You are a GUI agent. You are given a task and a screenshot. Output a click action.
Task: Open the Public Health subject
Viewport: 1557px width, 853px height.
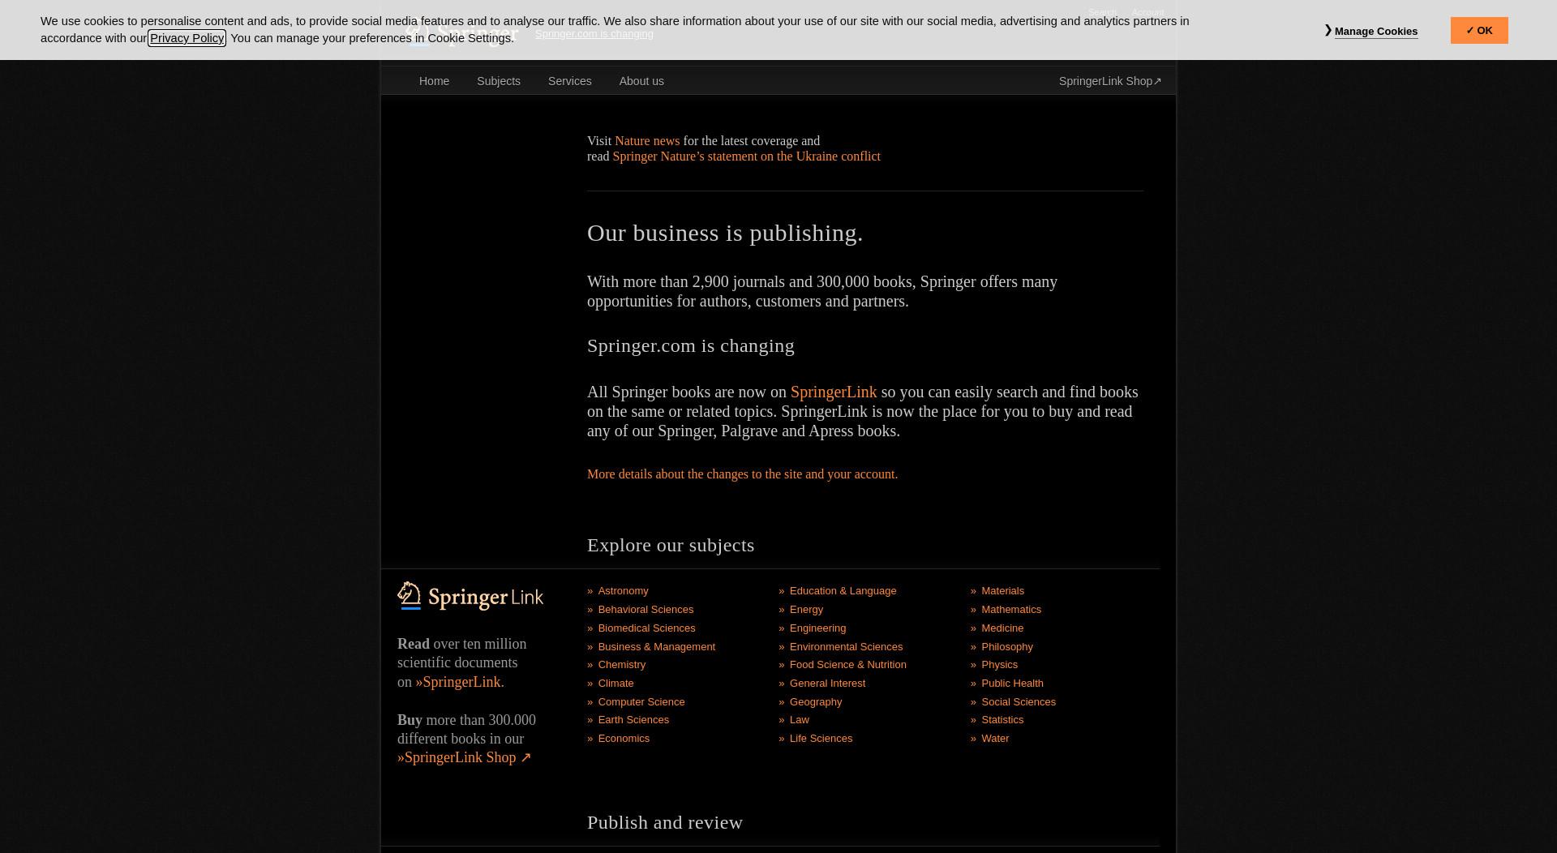click(1012, 684)
